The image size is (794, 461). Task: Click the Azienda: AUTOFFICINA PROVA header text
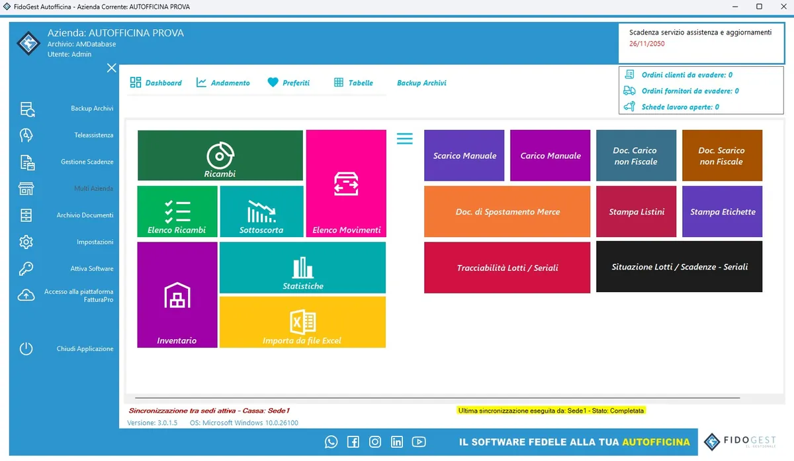pos(116,32)
